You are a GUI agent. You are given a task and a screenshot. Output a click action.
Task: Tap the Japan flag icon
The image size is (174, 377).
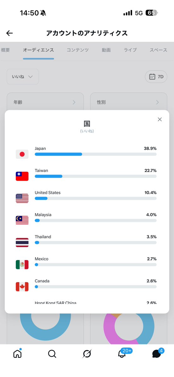coord(22,154)
